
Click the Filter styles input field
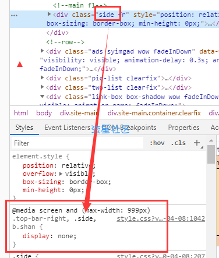pos(77,143)
